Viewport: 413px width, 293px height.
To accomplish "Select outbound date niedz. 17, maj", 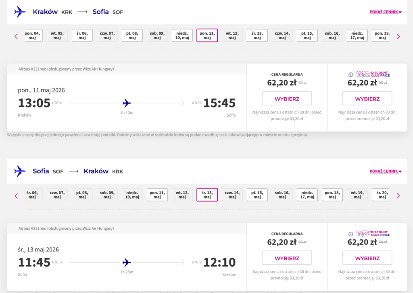I will pyautogui.click(x=357, y=36).
